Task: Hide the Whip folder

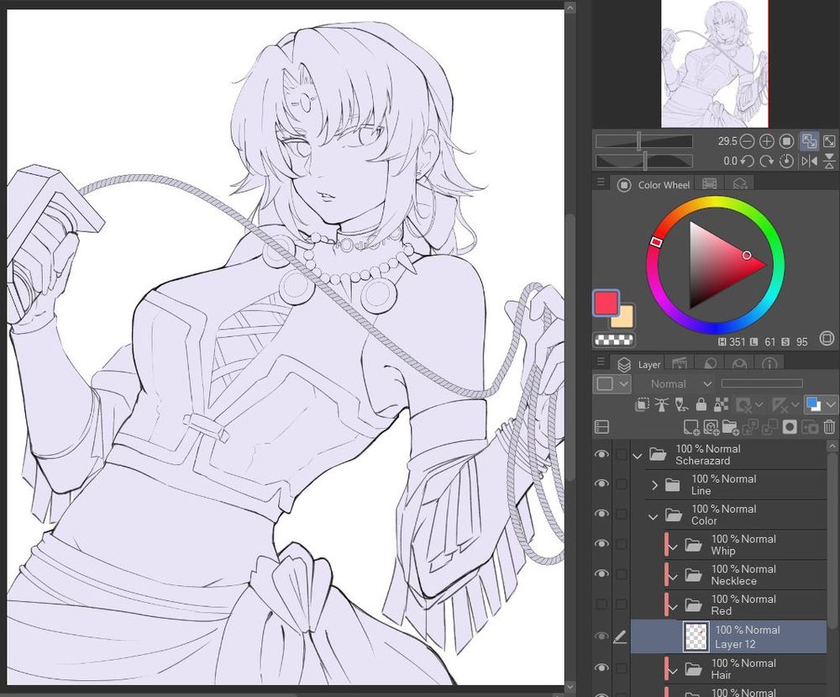Action: click(x=601, y=544)
